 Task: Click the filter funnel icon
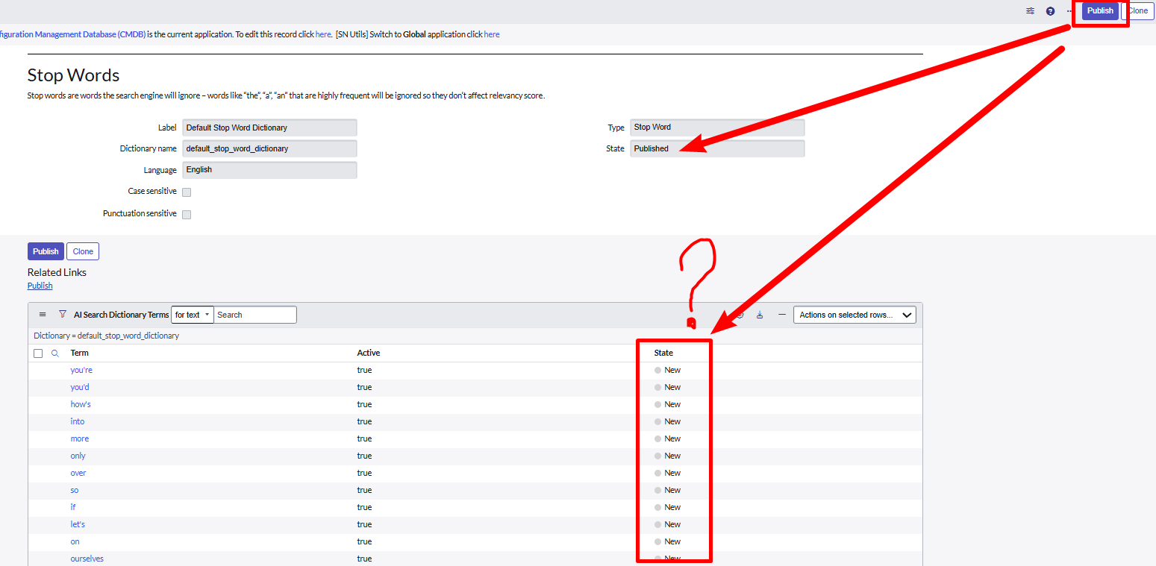[x=63, y=315]
